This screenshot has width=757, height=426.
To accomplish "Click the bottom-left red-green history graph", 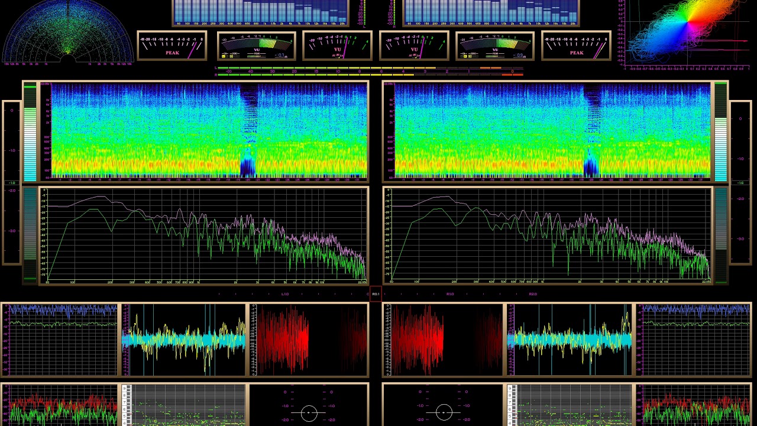I will tap(60, 405).
